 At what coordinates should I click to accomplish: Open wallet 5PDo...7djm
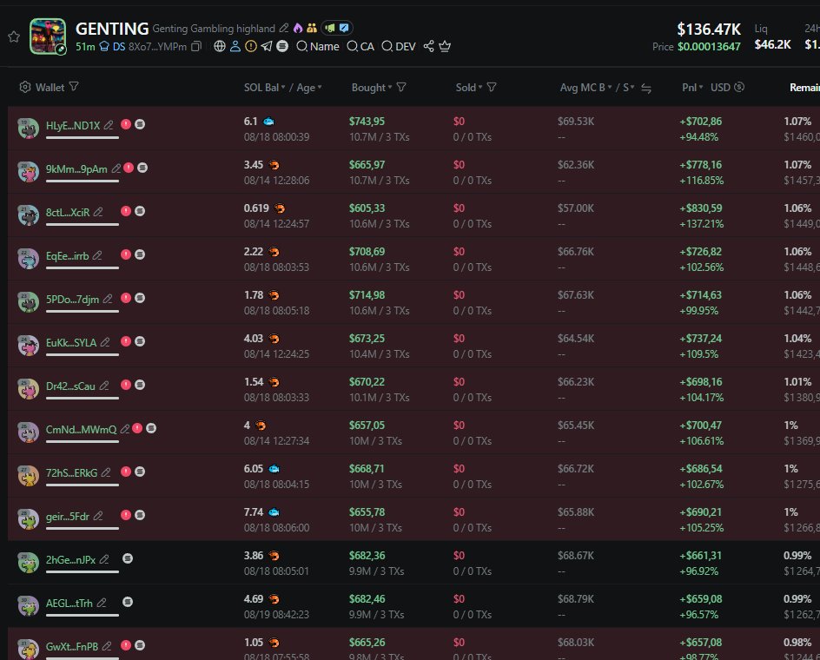click(x=72, y=299)
